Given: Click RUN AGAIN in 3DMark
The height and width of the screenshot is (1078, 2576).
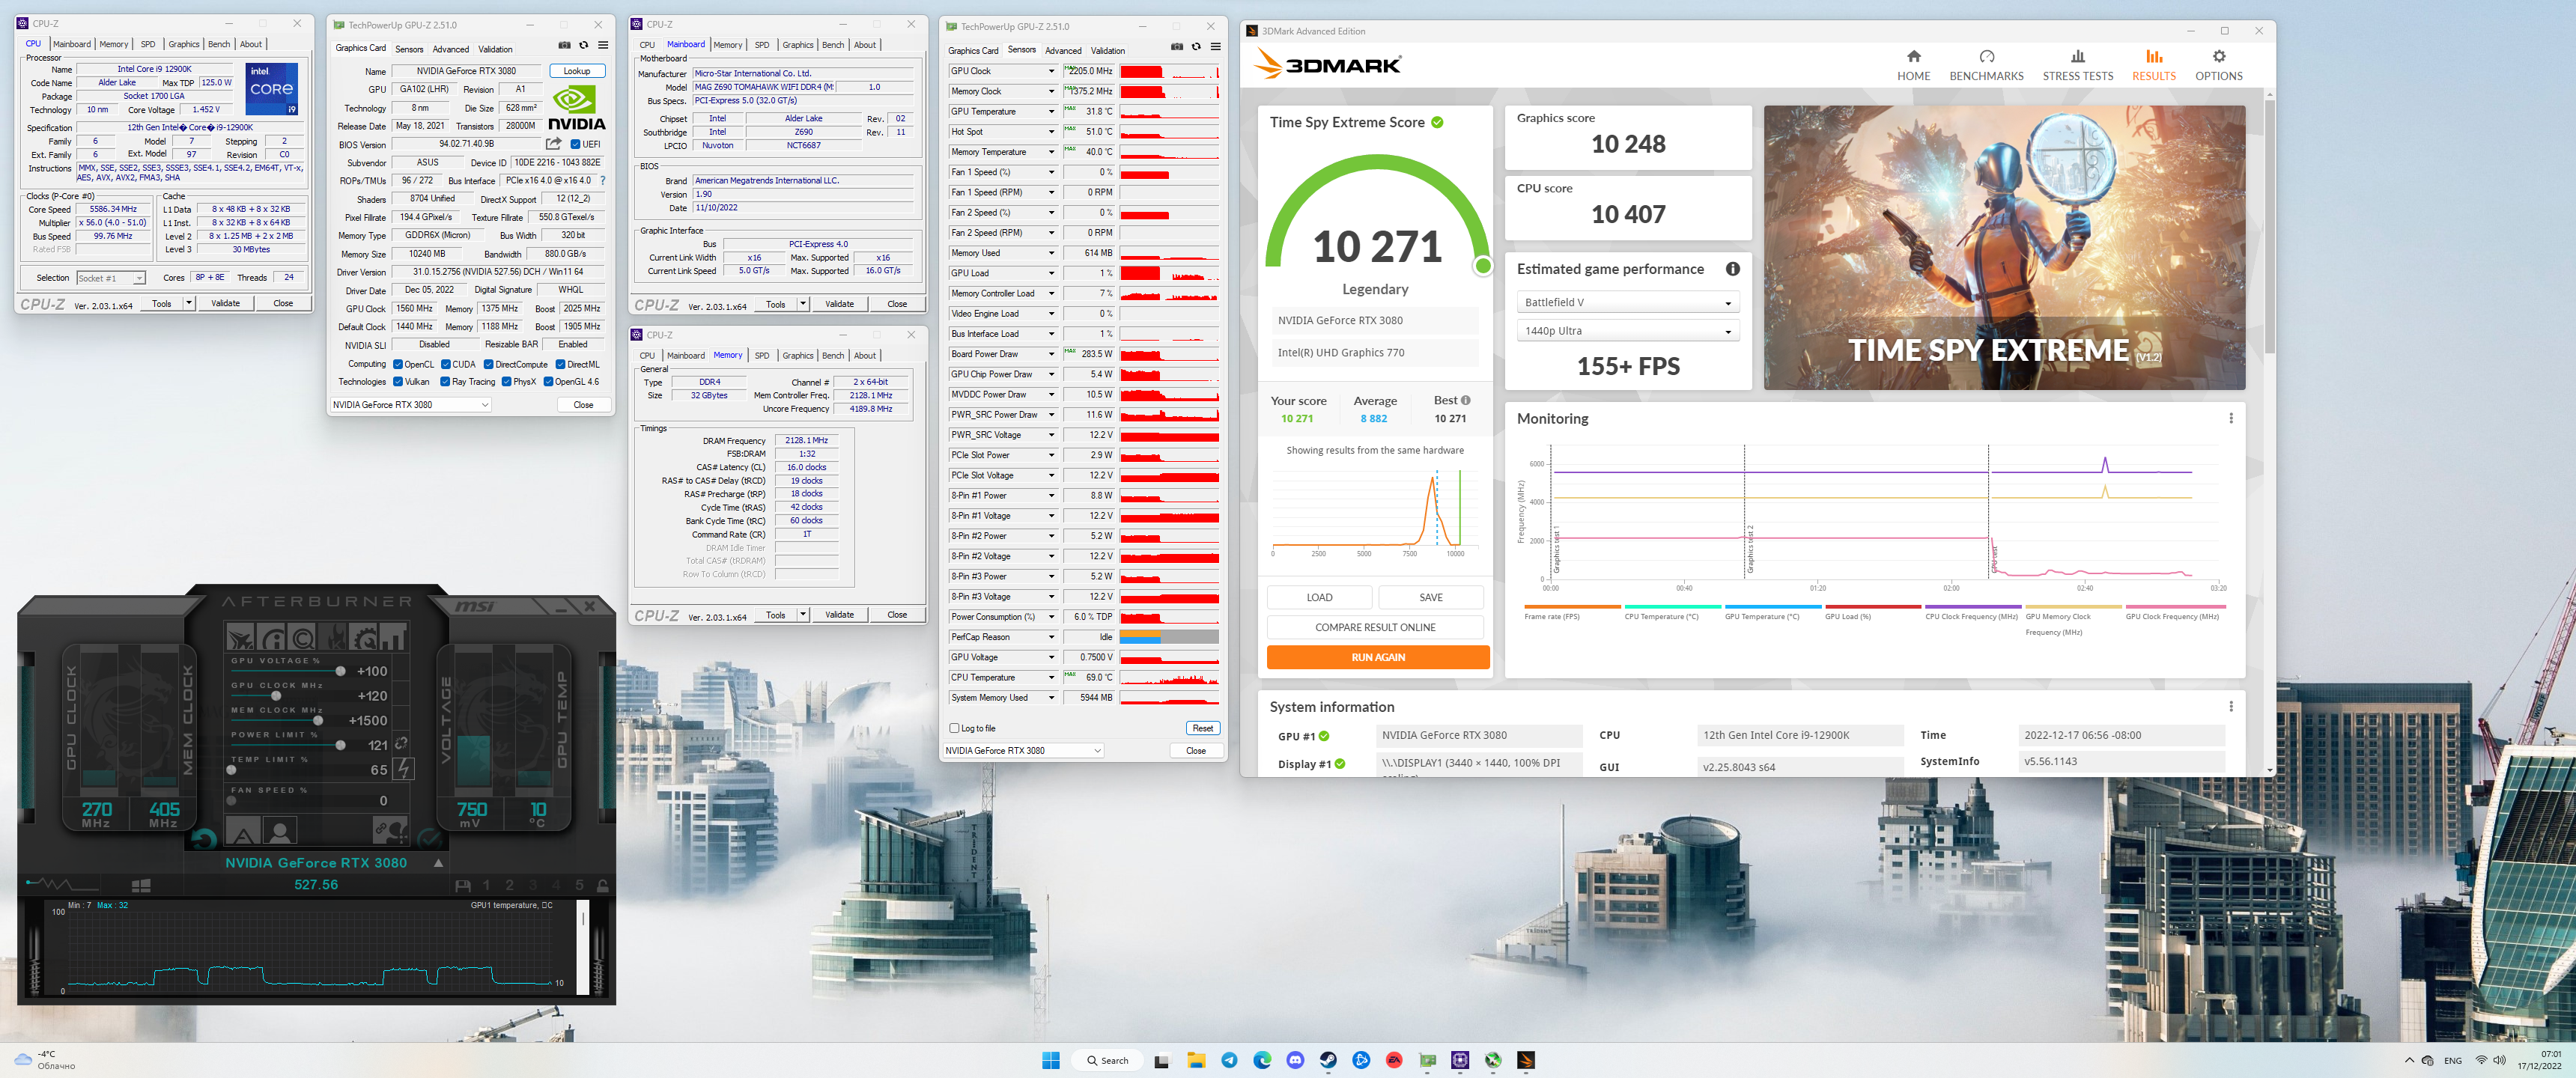Looking at the screenshot, I should point(1378,657).
